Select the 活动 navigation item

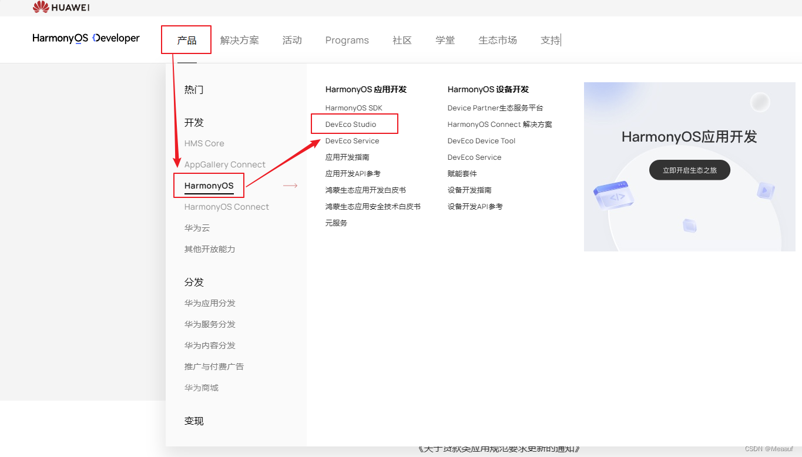(x=292, y=40)
